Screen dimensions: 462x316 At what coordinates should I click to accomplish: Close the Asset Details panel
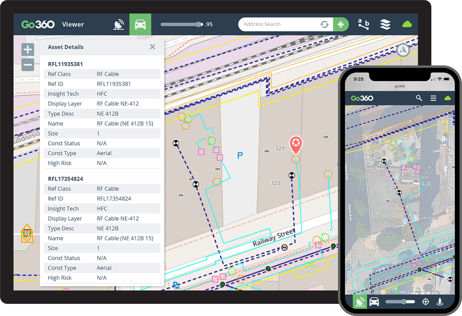152,47
